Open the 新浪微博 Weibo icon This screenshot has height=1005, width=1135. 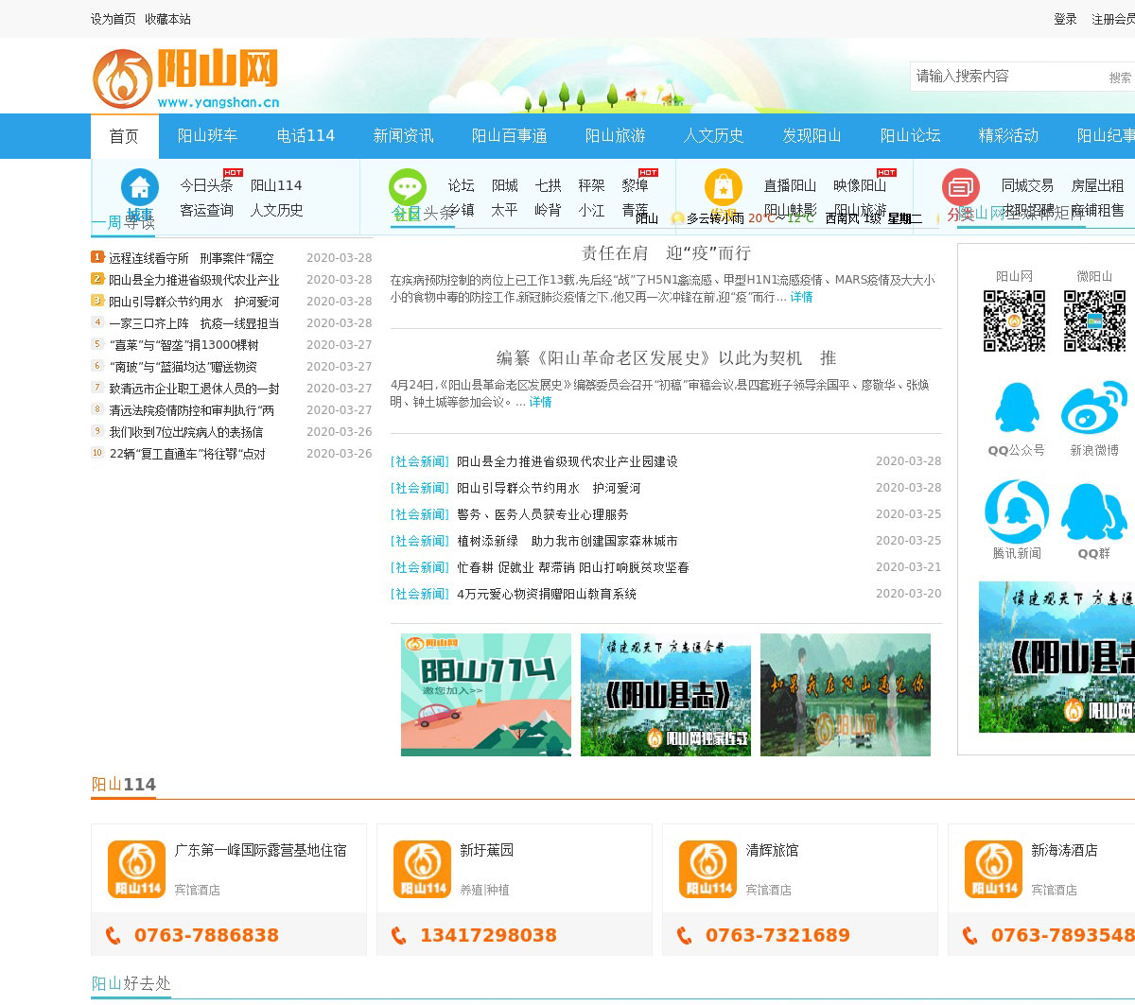1094,408
